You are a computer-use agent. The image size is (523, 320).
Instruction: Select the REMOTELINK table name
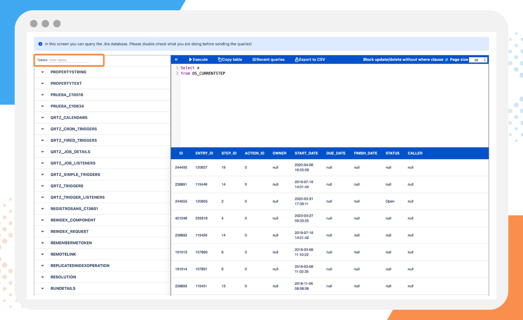click(63, 254)
